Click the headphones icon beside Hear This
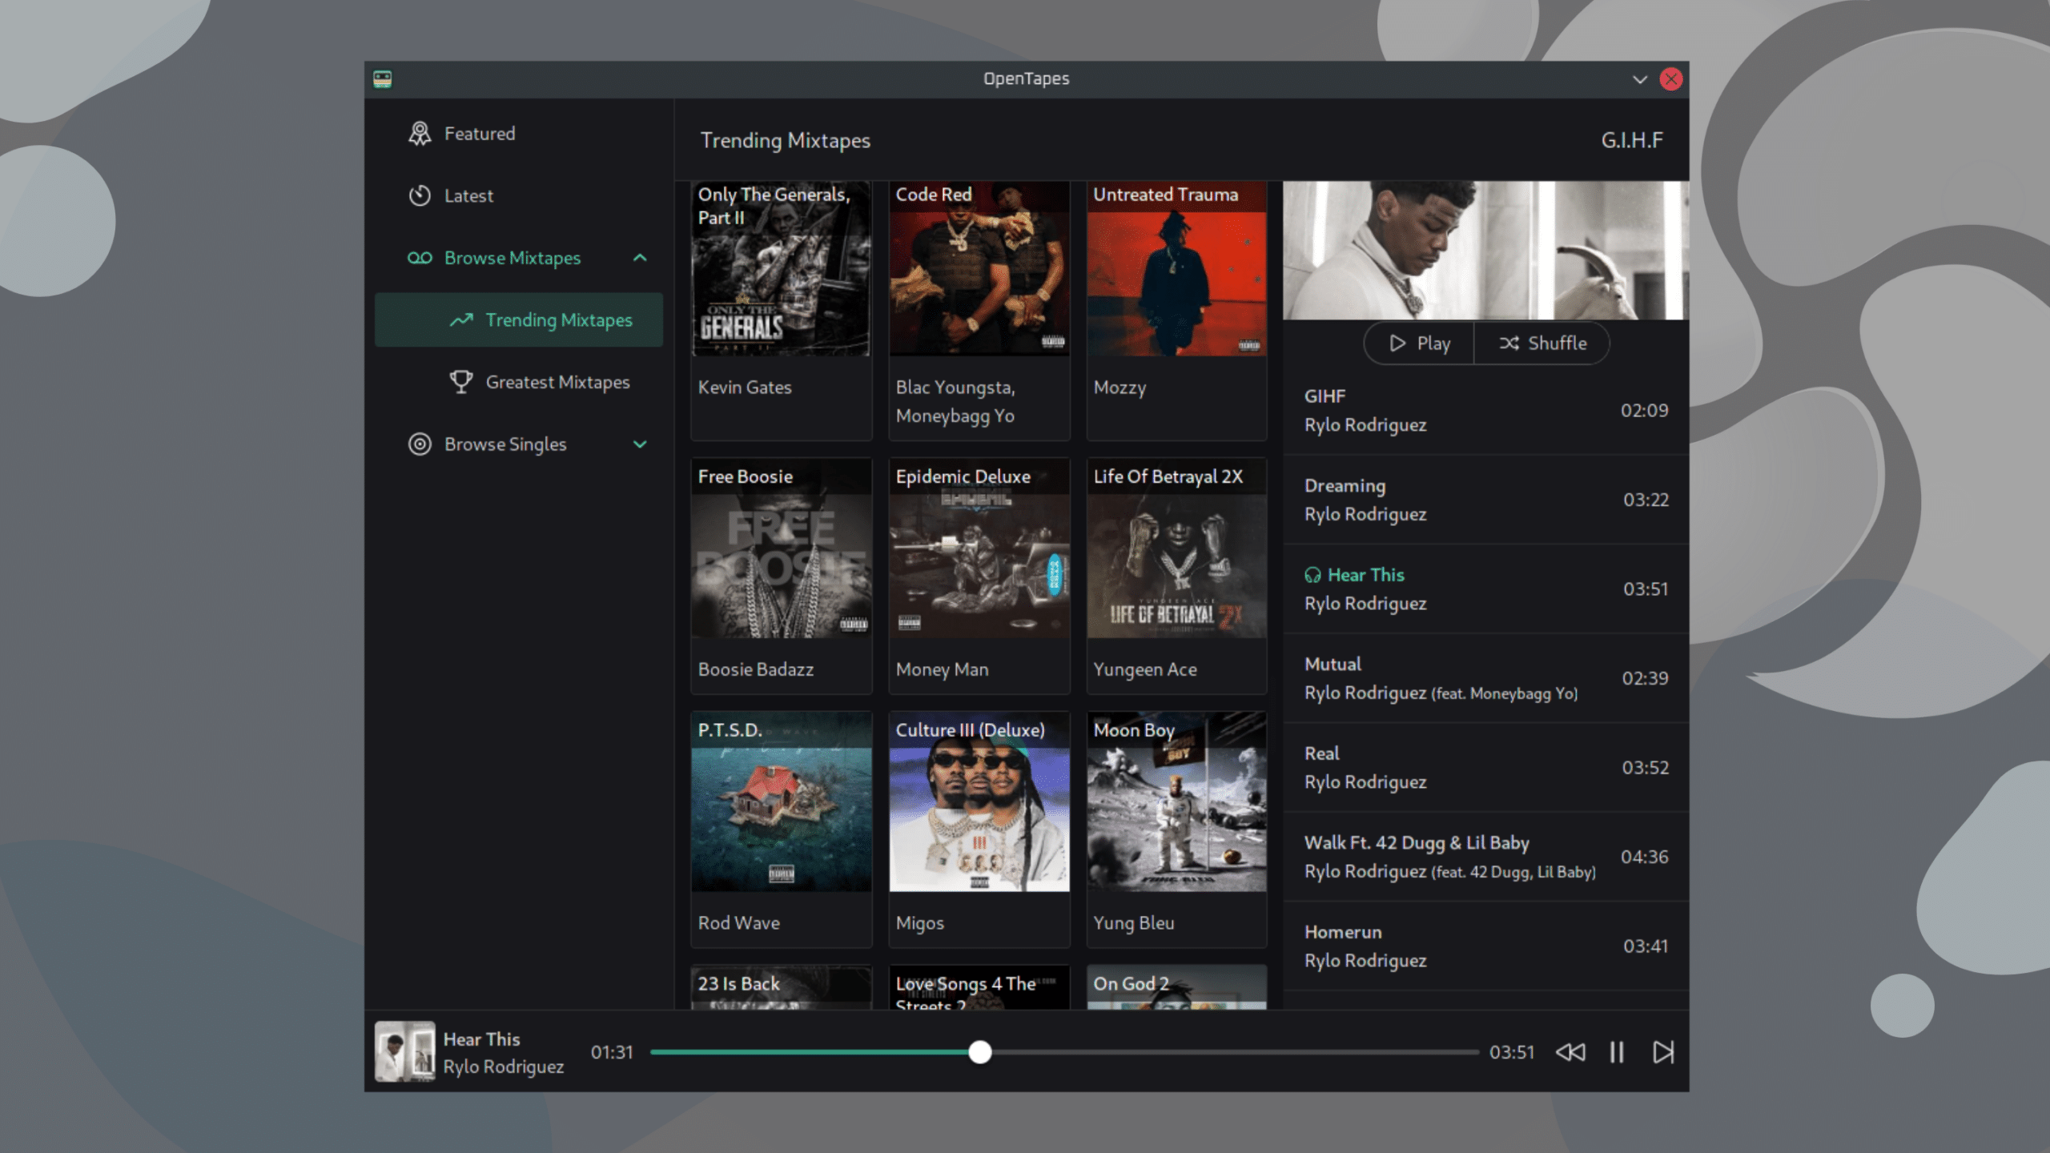 tap(1312, 575)
